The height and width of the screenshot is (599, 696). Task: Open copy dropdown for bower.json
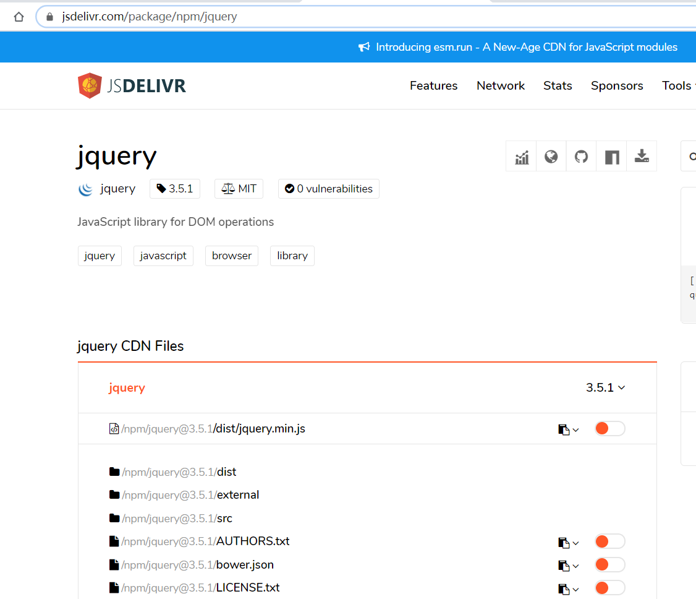point(569,566)
